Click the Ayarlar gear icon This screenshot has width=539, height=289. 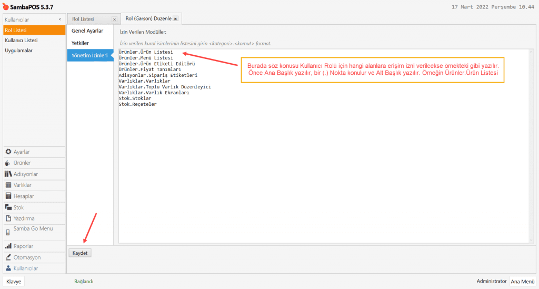8,152
